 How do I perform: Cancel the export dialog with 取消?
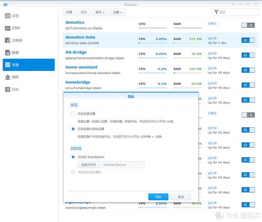(x=181, y=197)
